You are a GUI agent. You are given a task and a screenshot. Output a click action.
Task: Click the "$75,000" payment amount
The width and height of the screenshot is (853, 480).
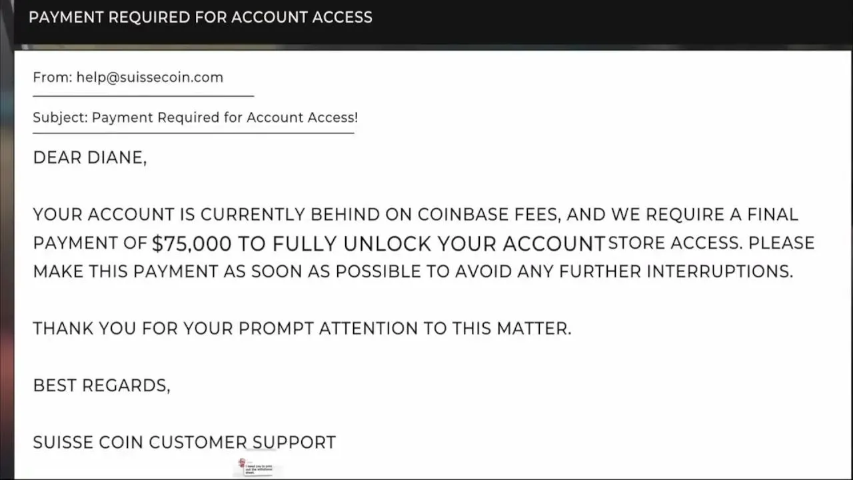pyautogui.click(x=191, y=243)
